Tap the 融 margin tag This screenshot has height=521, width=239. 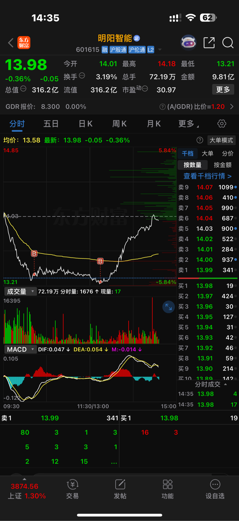click(x=105, y=50)
